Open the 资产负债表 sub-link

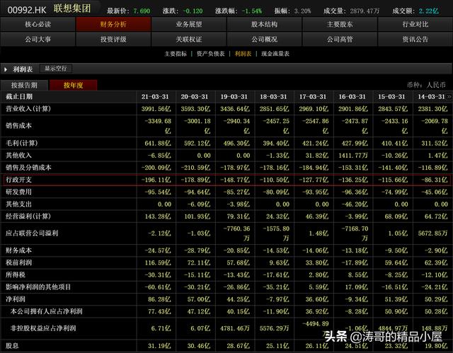(211, 54)
